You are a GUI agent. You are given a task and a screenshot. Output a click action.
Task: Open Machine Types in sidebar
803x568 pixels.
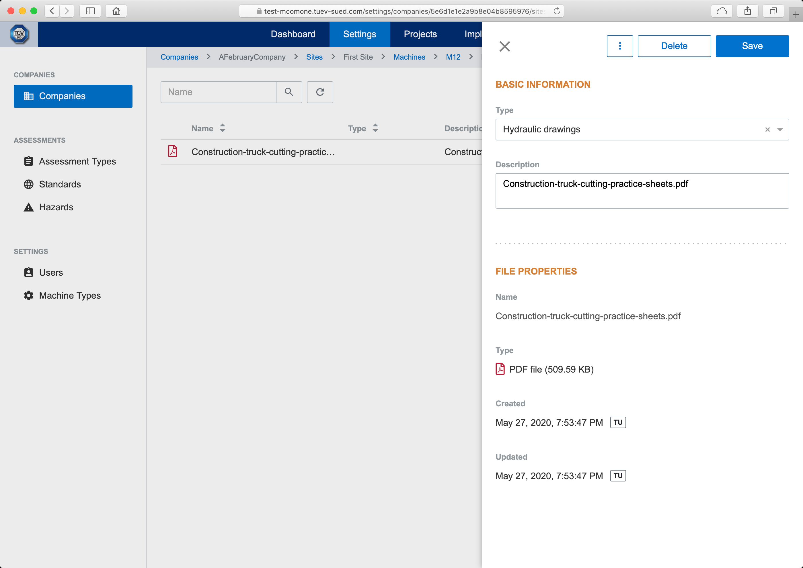(70, 295)
